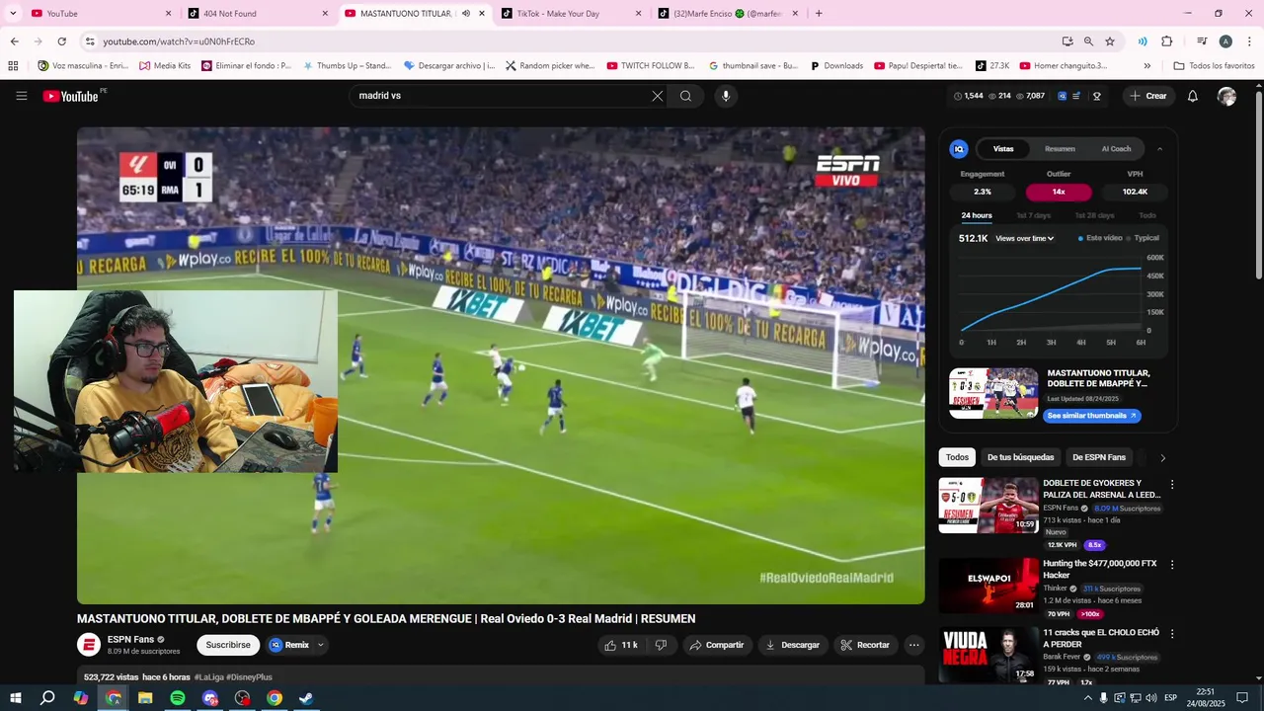Open the Arsenal 5-0 Resumen thumbnail
The height and width of the screenshot is (711, 1264).
point(987,505)
